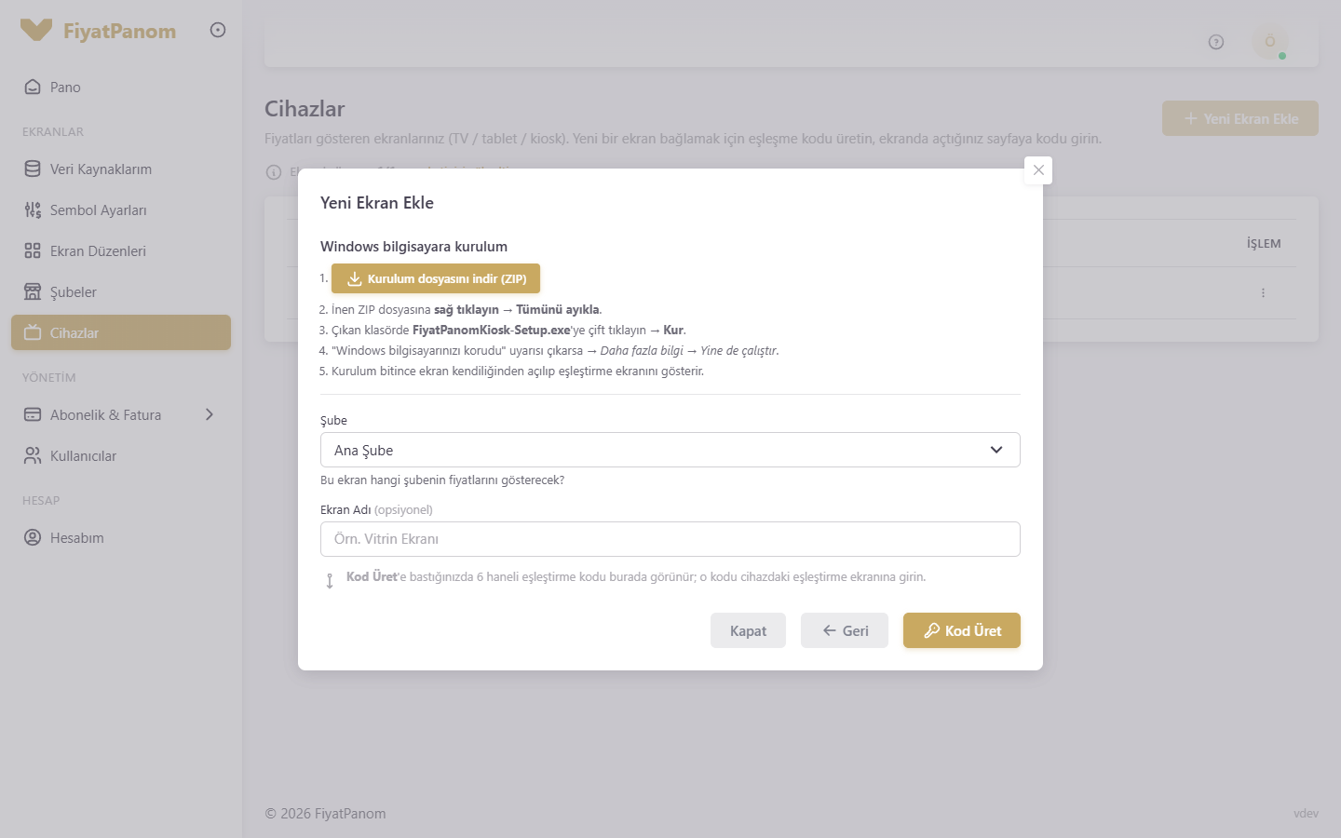
Task: Open the user avatar menu
Action: 1270,42
